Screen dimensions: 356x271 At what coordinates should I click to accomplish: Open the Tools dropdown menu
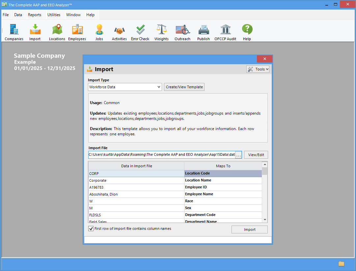(258, 69)
